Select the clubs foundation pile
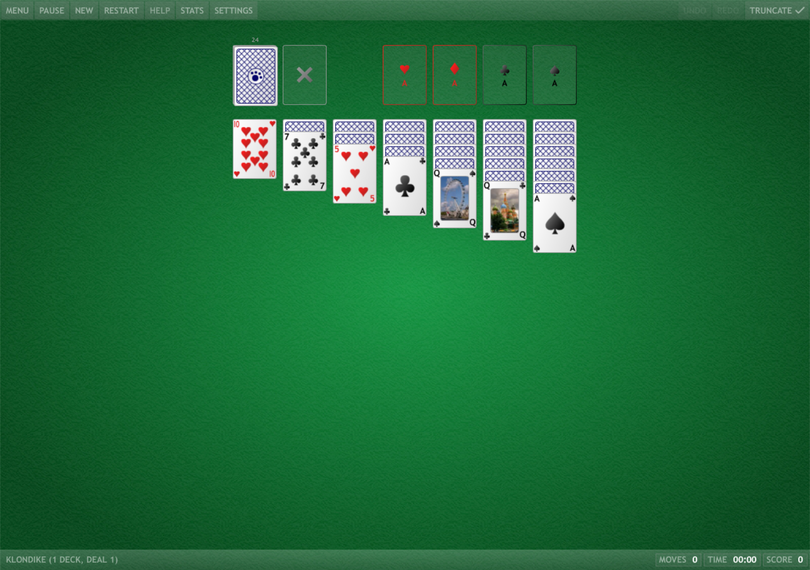The width and height of the screenshot is (810, 570). click(x=504, y=75)
